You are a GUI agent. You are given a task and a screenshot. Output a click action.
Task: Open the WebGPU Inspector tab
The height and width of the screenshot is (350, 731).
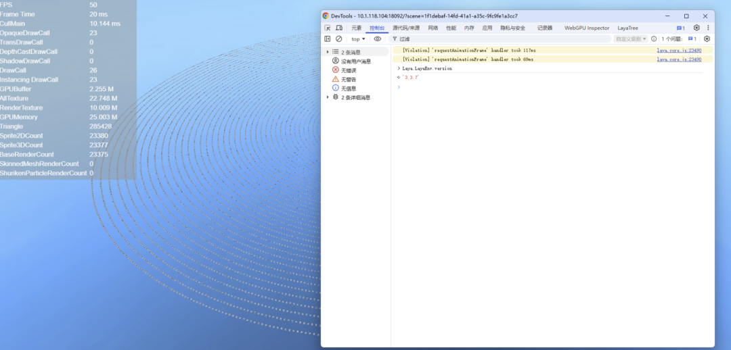point(587,28)
